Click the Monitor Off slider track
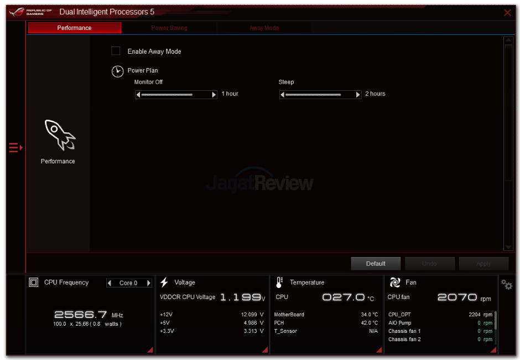The width and height of the screenshot is (520, 360). point(175,95)
